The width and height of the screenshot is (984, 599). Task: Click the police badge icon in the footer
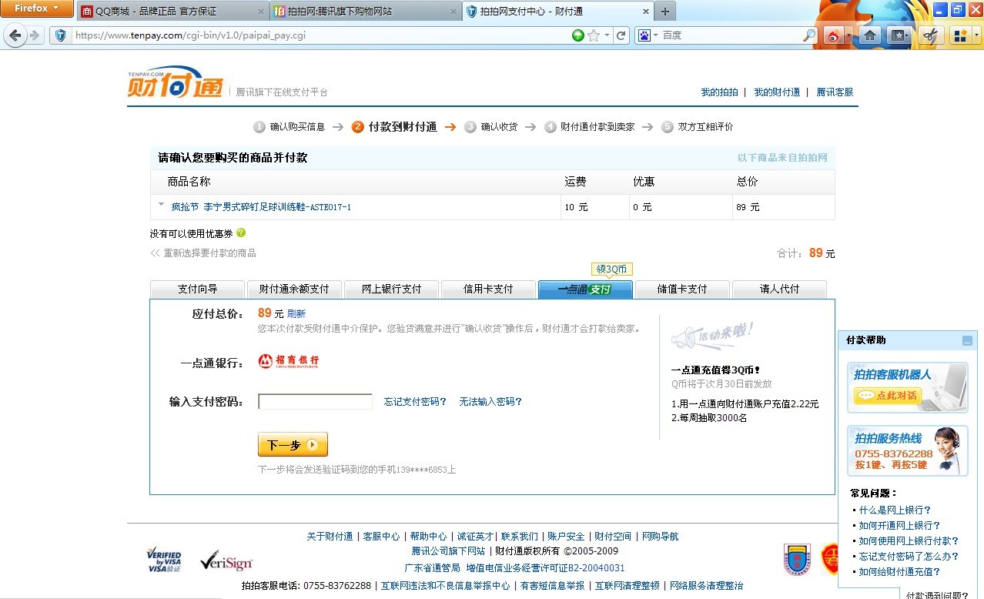coord(798,560)
